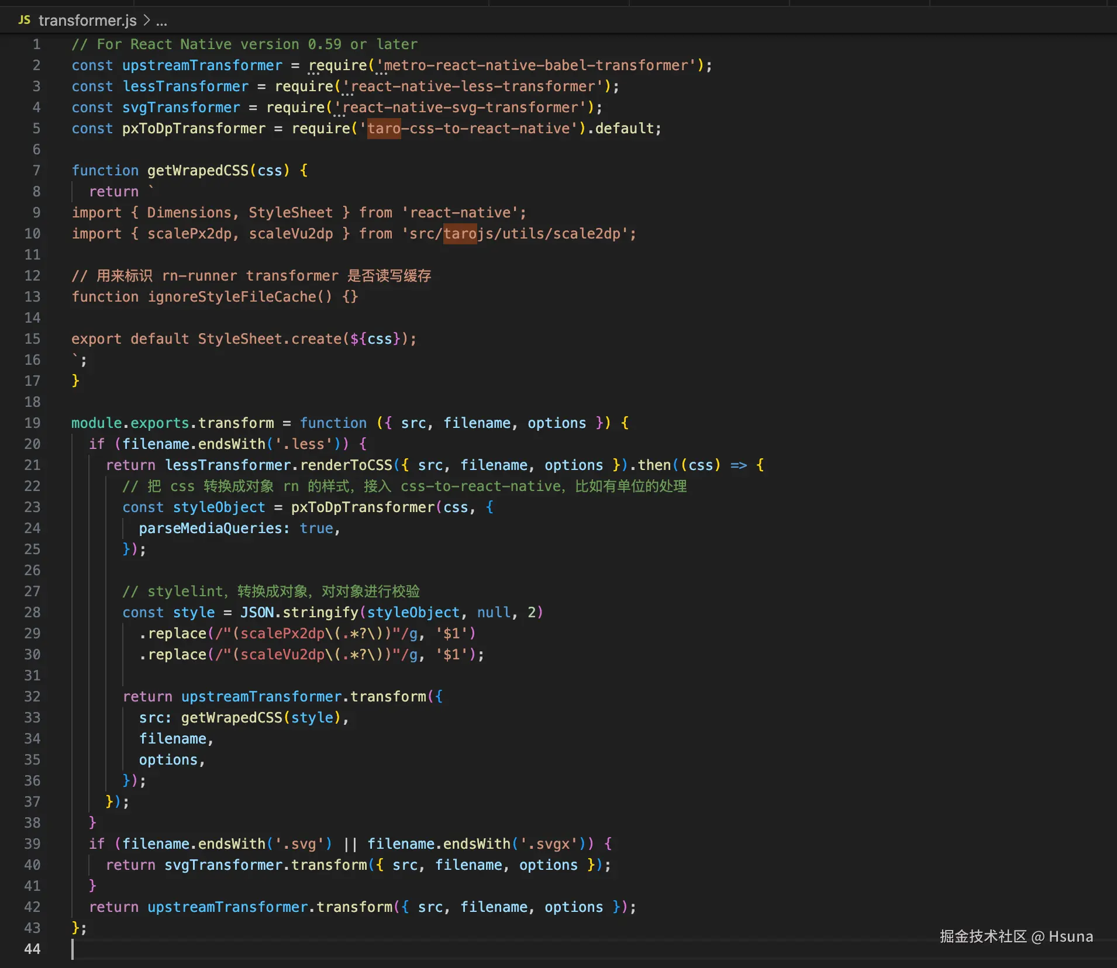Select line number 1 in the gutter
The image size is (1117, 968).
point(36,44)
